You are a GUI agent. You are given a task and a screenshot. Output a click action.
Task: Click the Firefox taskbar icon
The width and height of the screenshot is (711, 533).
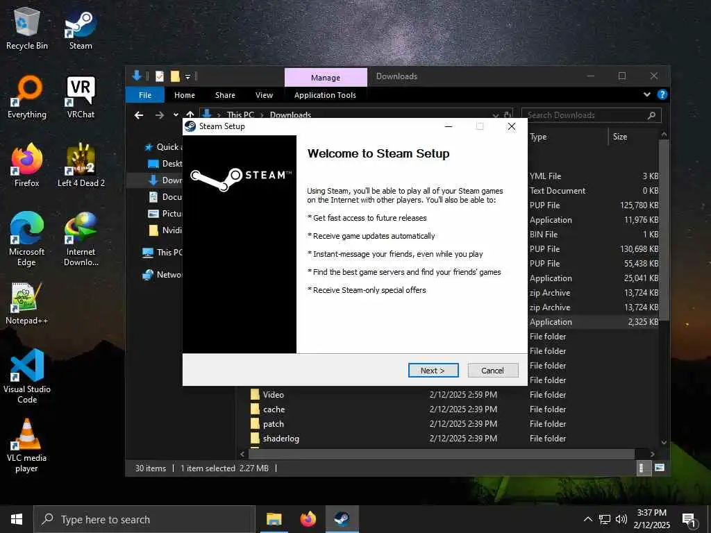308,519
